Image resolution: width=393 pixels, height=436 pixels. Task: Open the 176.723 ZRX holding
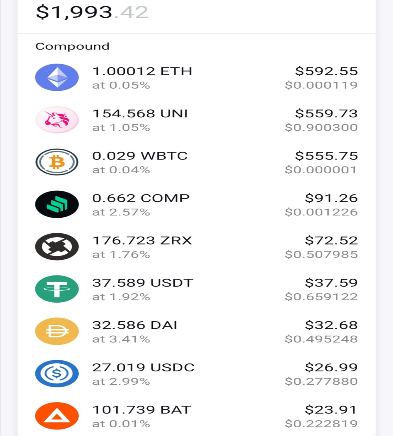point(142,241)
